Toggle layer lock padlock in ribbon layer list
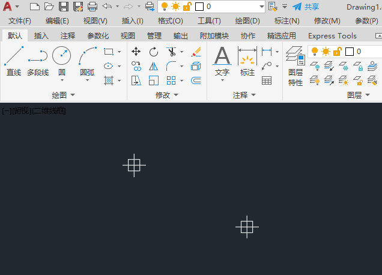This screenshot has height=275, width=382. [x=338, y=52]
